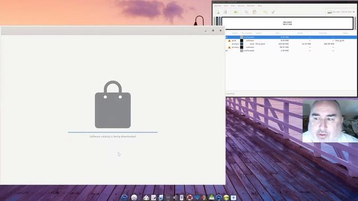Click Paste partition icon in GParted toolbar
Viewport: 358px width, 201px height.
tap(255, 12)
